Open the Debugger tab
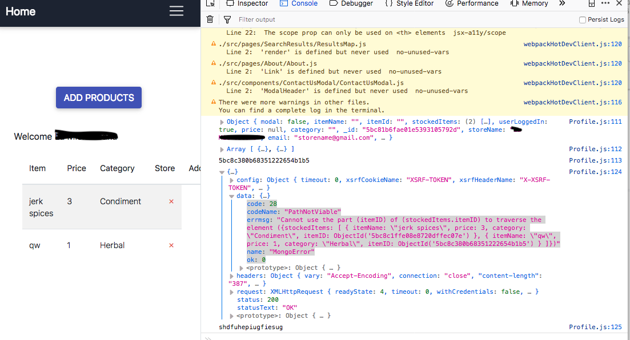The image size is (630, 340). [351, 3]
